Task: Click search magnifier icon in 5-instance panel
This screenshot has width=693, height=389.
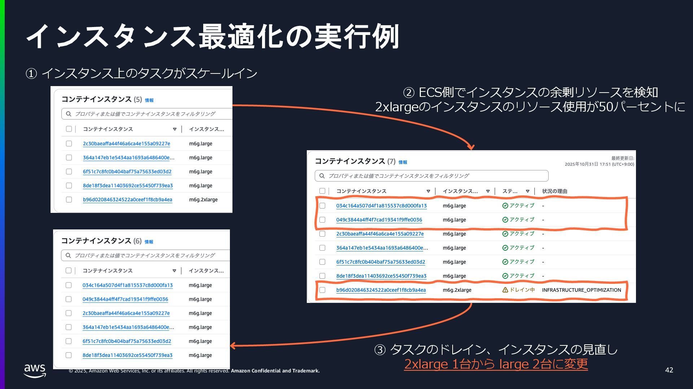Action: click(x=69, y=114)
